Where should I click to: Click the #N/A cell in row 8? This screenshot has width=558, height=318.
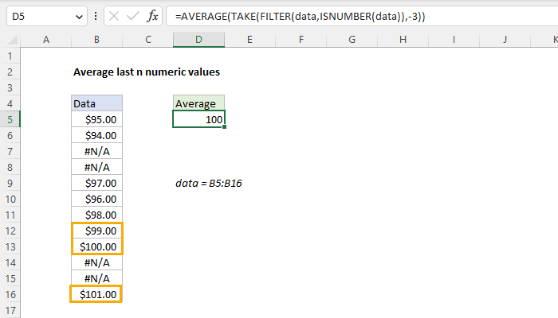[96, 167]
